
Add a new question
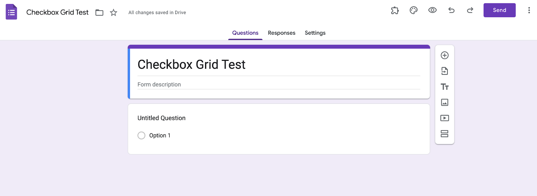pyautogui.click(x=445, y=55)
